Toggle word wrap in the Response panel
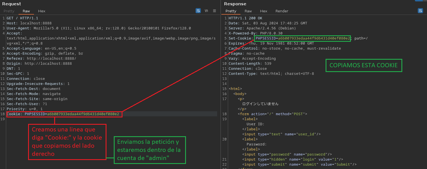This screenshot has height=169, width=427. tap(420, 11)
